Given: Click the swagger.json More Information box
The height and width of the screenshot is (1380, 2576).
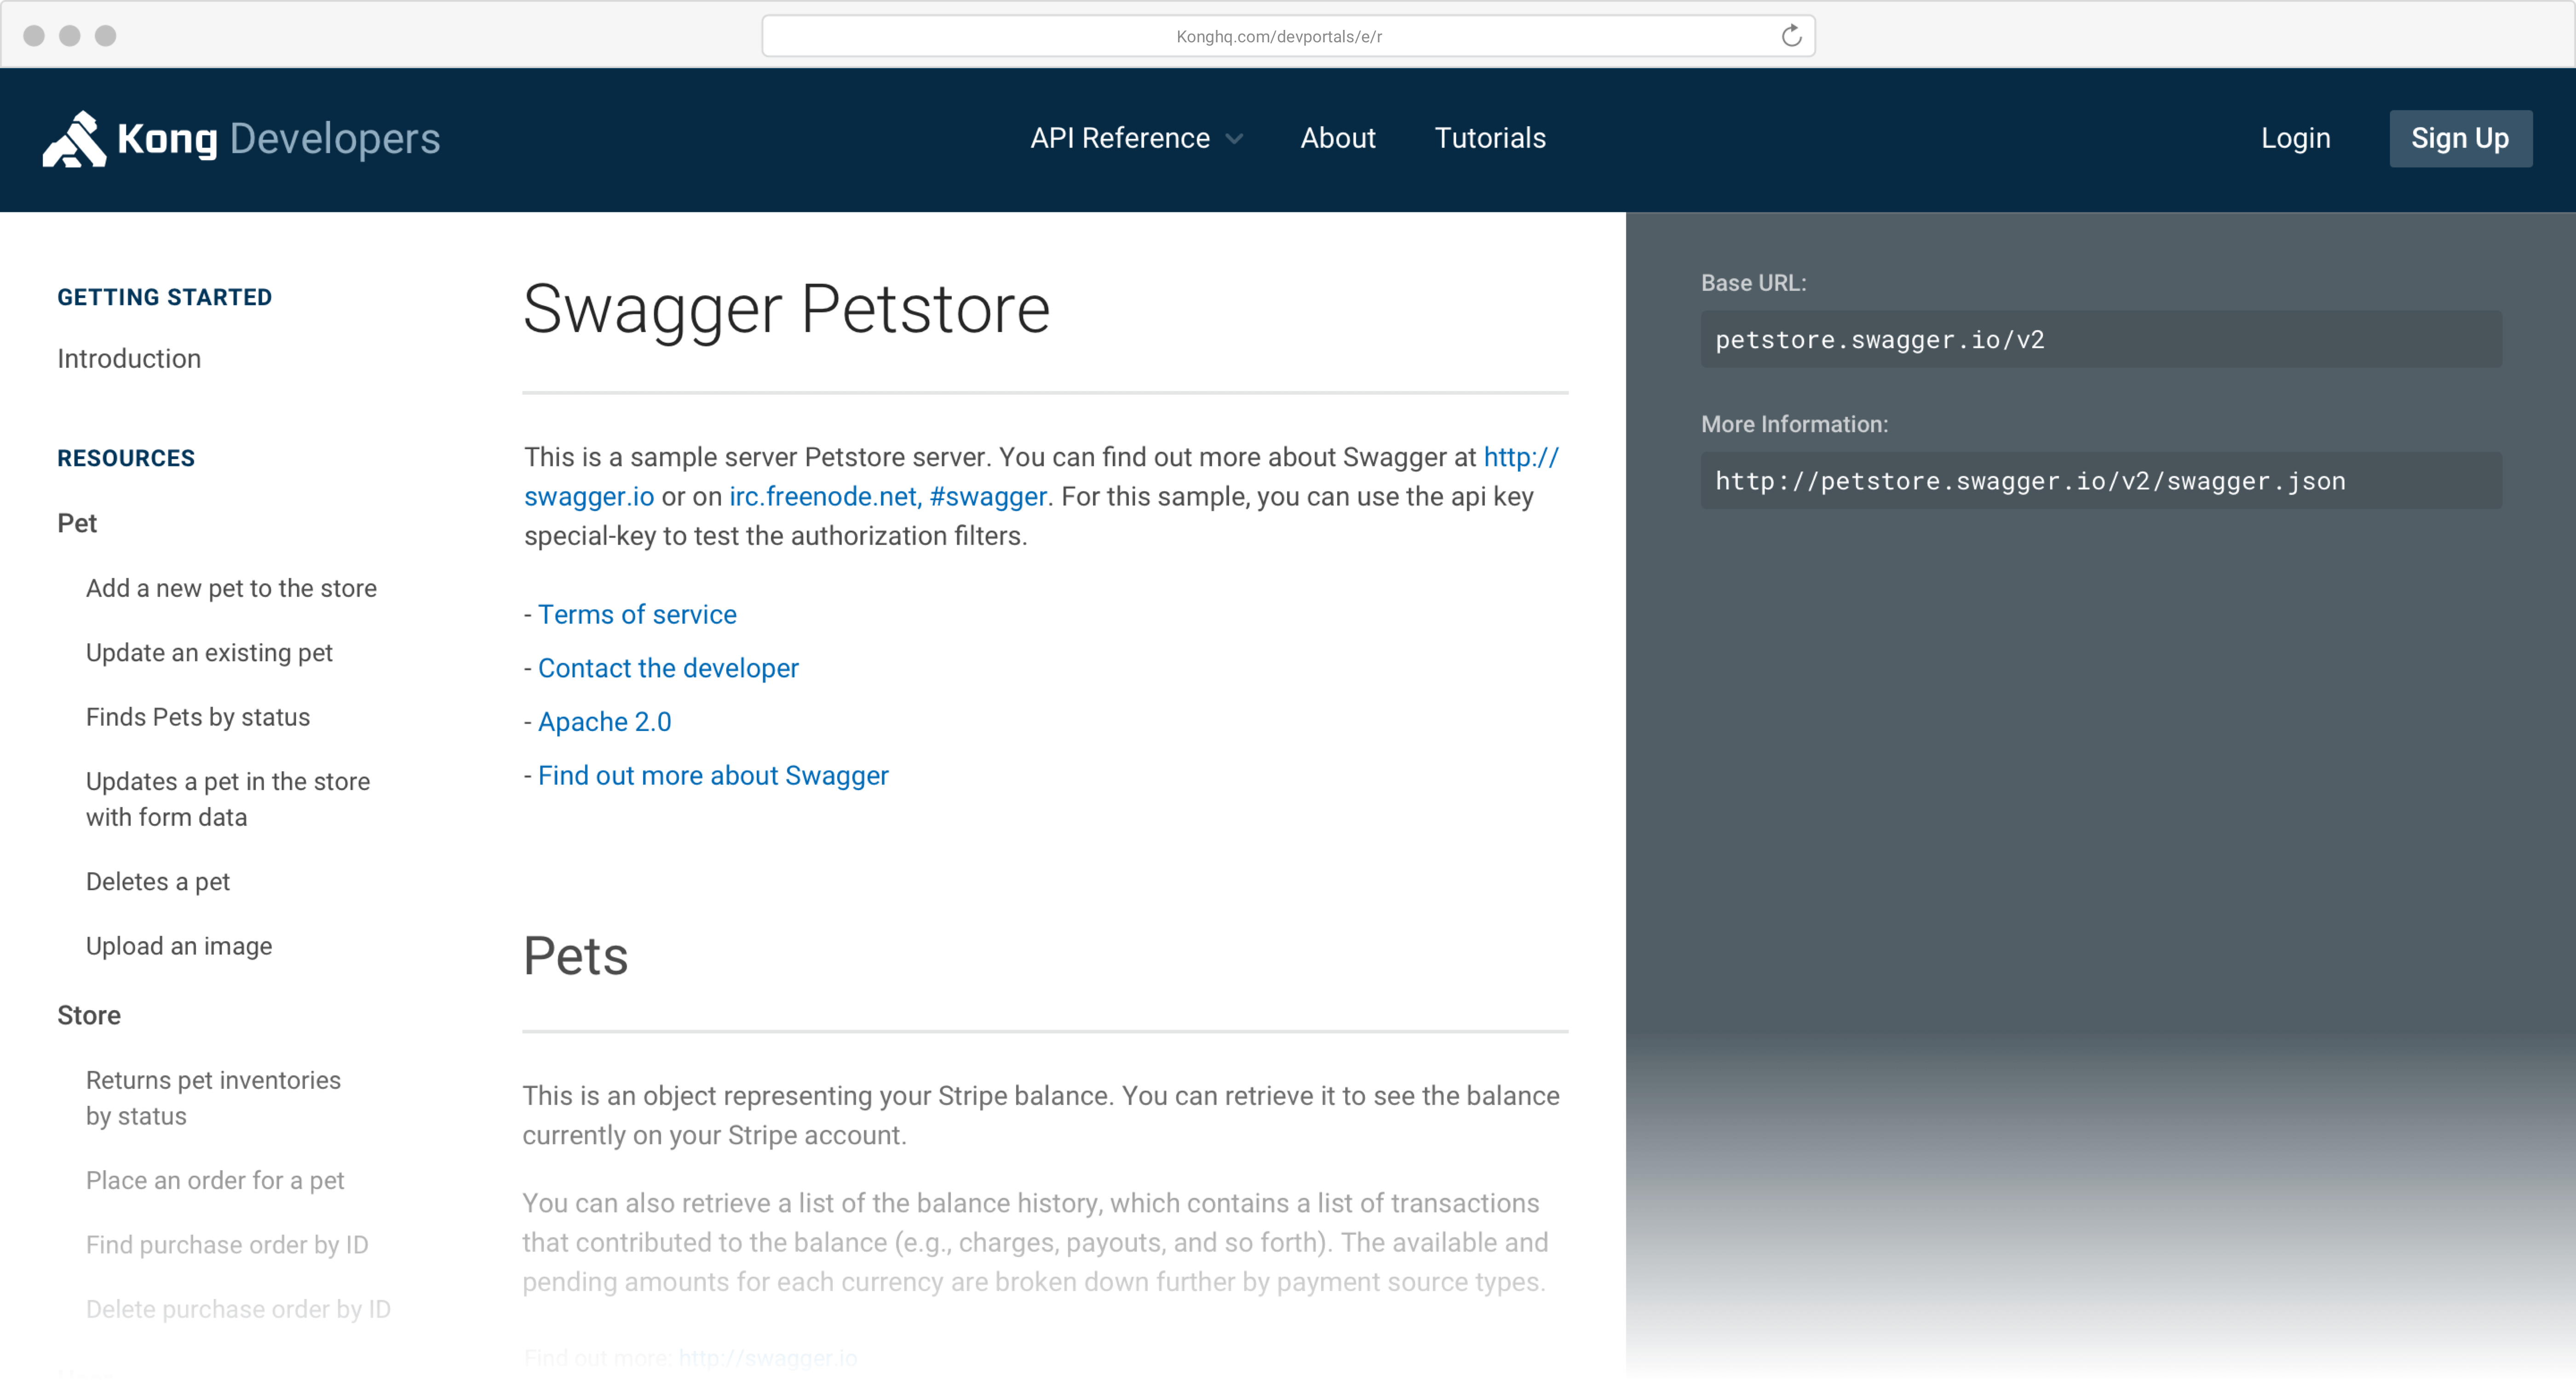Looking at the screenshot, I should [x=2100, y=481].
